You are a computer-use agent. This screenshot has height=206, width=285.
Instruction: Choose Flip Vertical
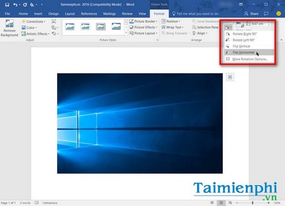249,46
